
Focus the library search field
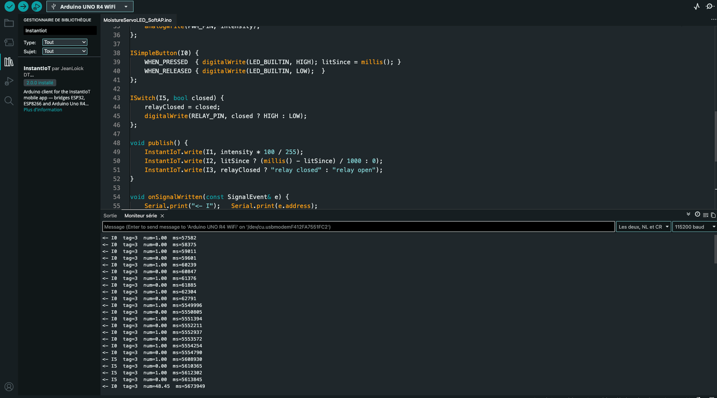60,30
